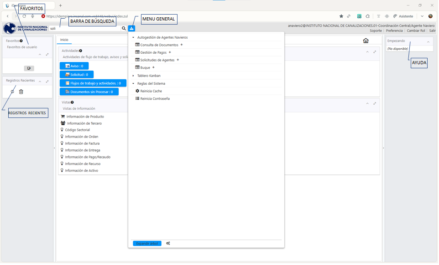Expand the Tablero Kanban tree node
Screen dimensions: 439x265
133,76
